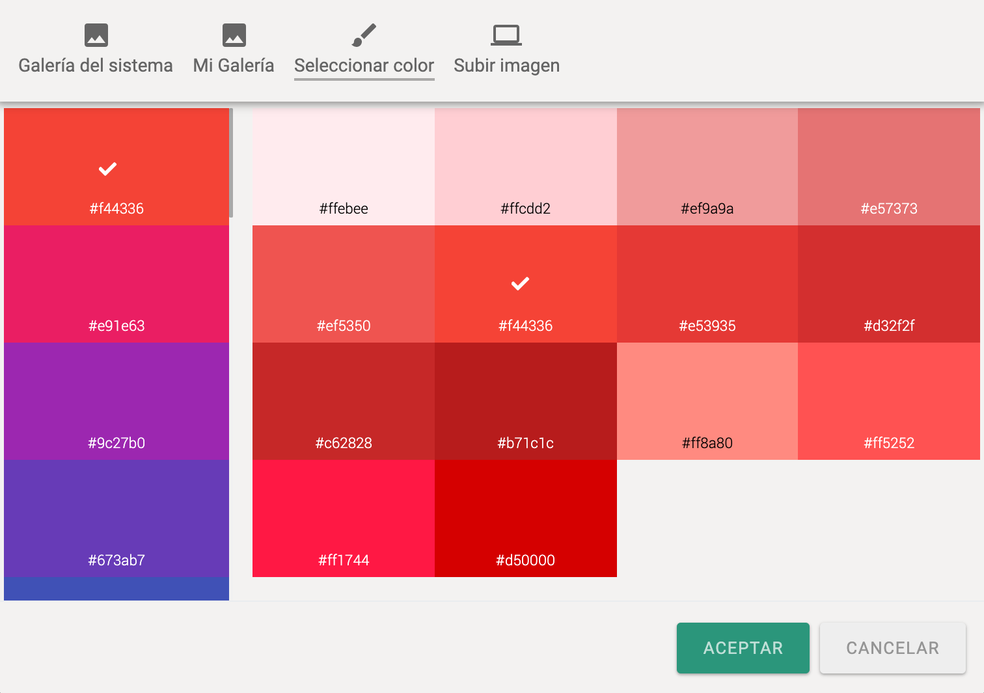The width and height of the screenshot is (984, 693).
Task: Select the checked #f44336 swatch in left palette
Action: [116, 167]
